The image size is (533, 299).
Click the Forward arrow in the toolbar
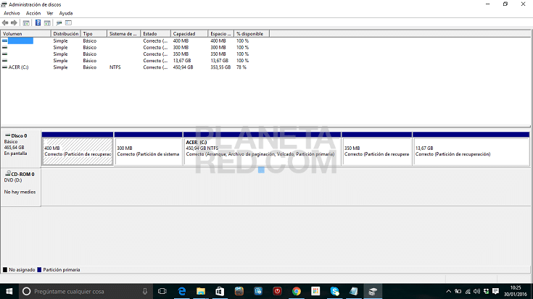[14, 22]
